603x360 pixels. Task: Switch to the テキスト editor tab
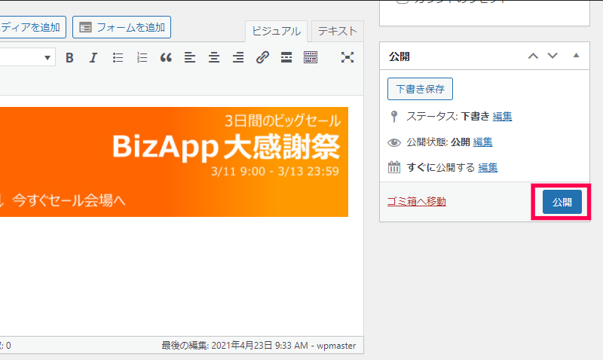337,31
